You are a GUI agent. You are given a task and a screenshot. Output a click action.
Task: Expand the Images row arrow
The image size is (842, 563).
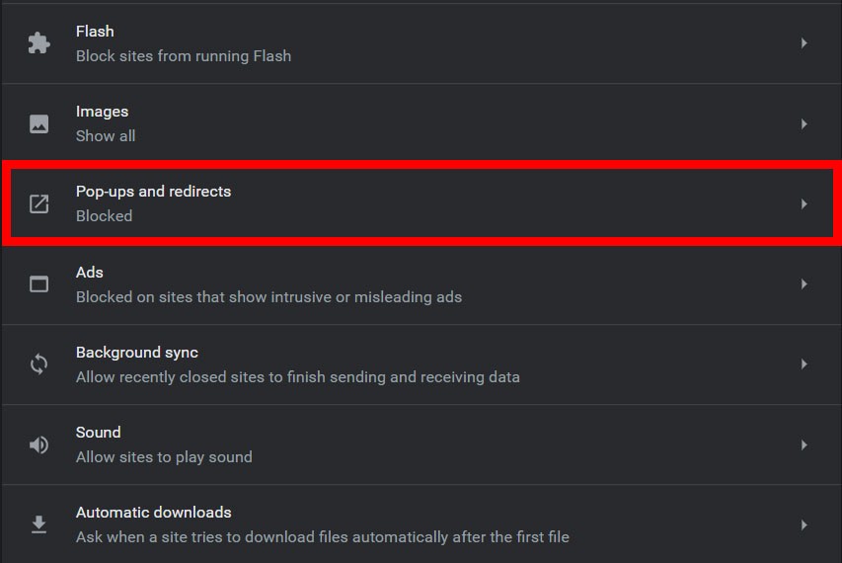[804, 124]
